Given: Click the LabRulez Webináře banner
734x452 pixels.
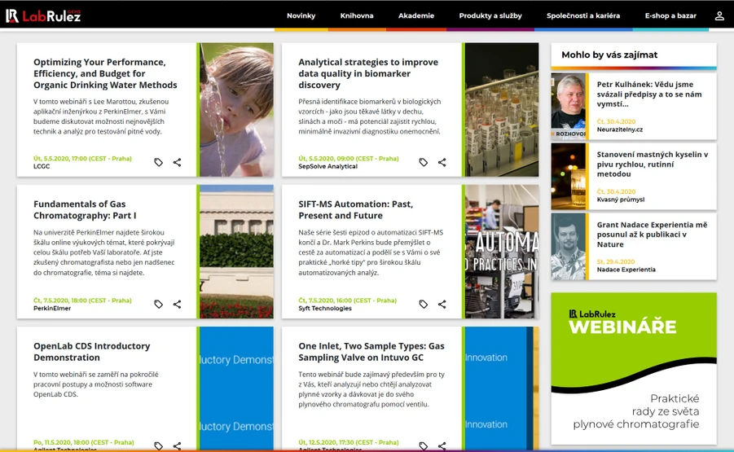Looking at the screenshot, I should point(633,368).
